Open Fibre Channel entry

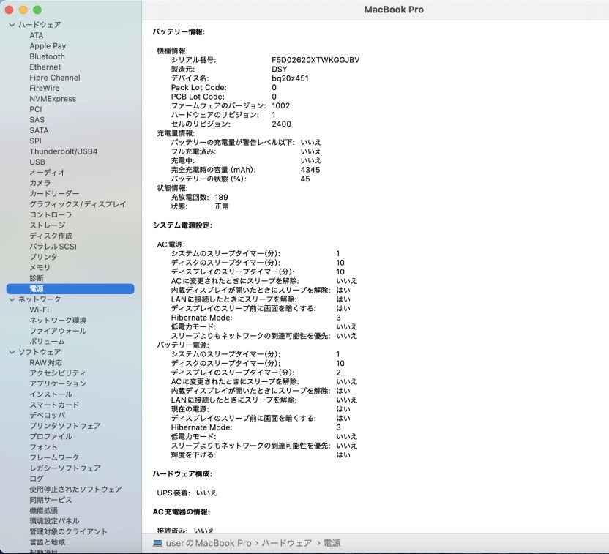pos(55,78)
